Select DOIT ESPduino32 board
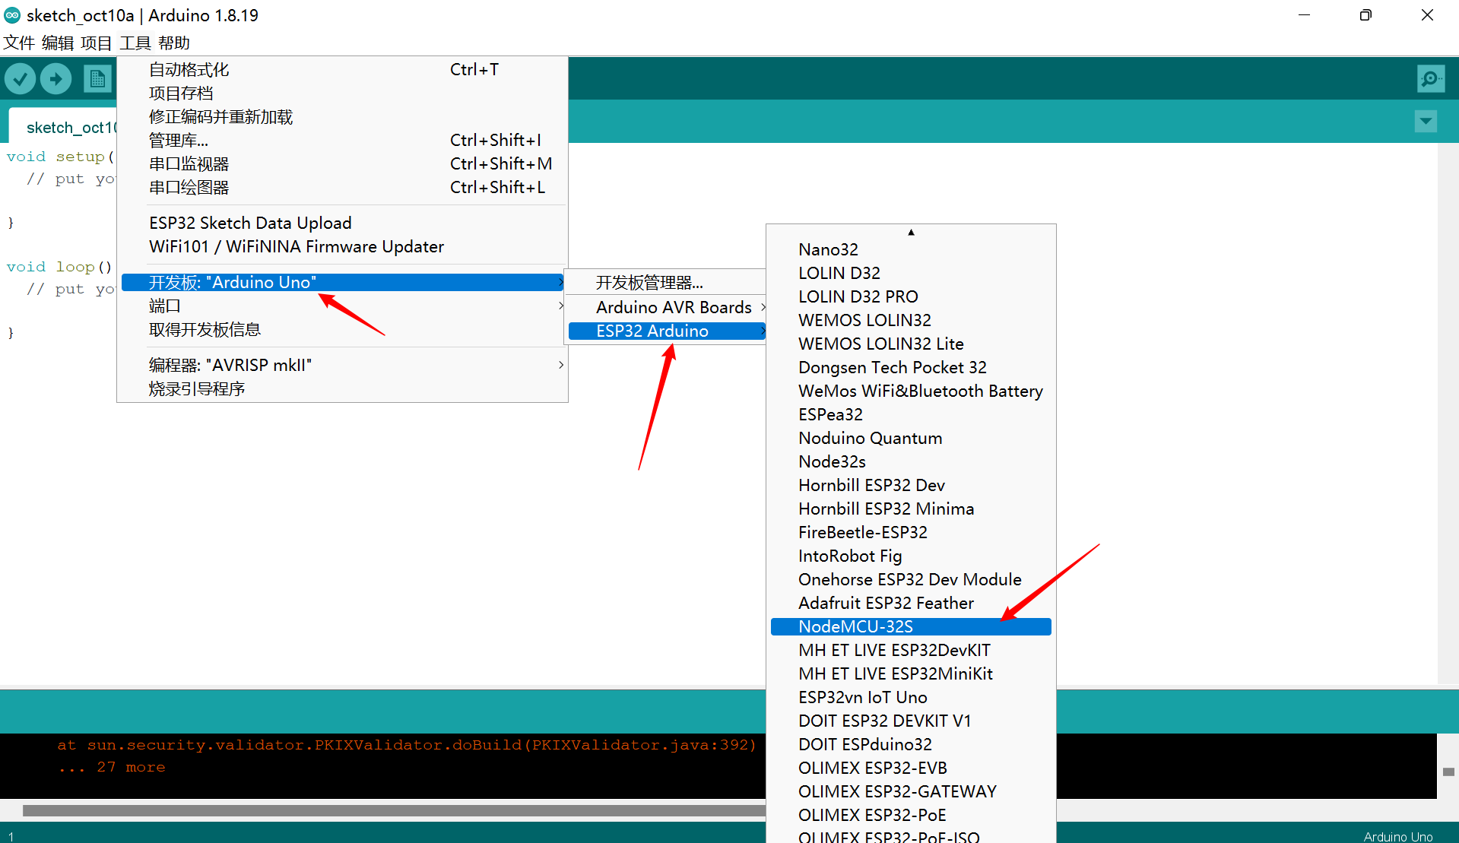 (x=911, y=745)
